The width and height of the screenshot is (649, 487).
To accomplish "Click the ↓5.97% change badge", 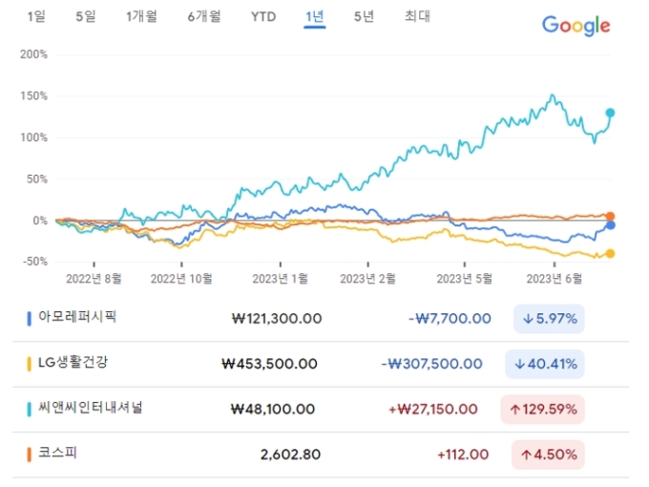I will click(x=549, y=318).
